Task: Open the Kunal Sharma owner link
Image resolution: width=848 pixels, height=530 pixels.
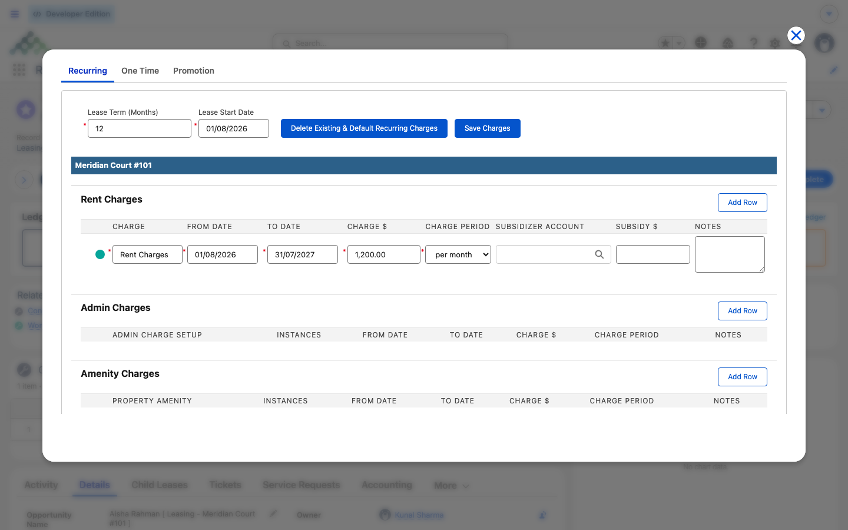Action: pyautogui.click(x=419, y=515)
